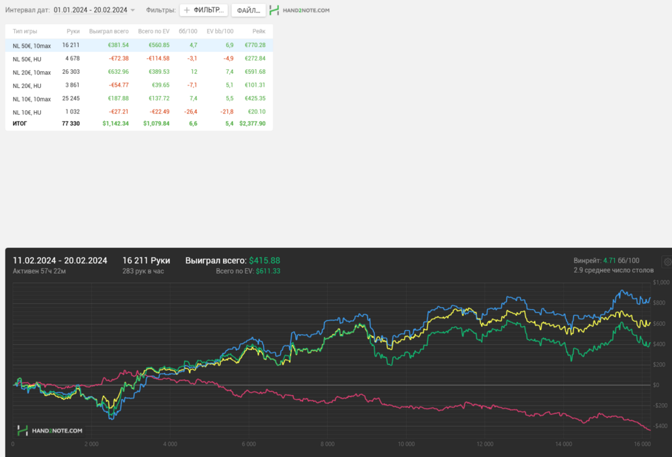Click chart date range 11.02.2024 - 20.02.2024
Image resolution: width=672 pixels, height=457 pixels.
[x=60, y=261]
